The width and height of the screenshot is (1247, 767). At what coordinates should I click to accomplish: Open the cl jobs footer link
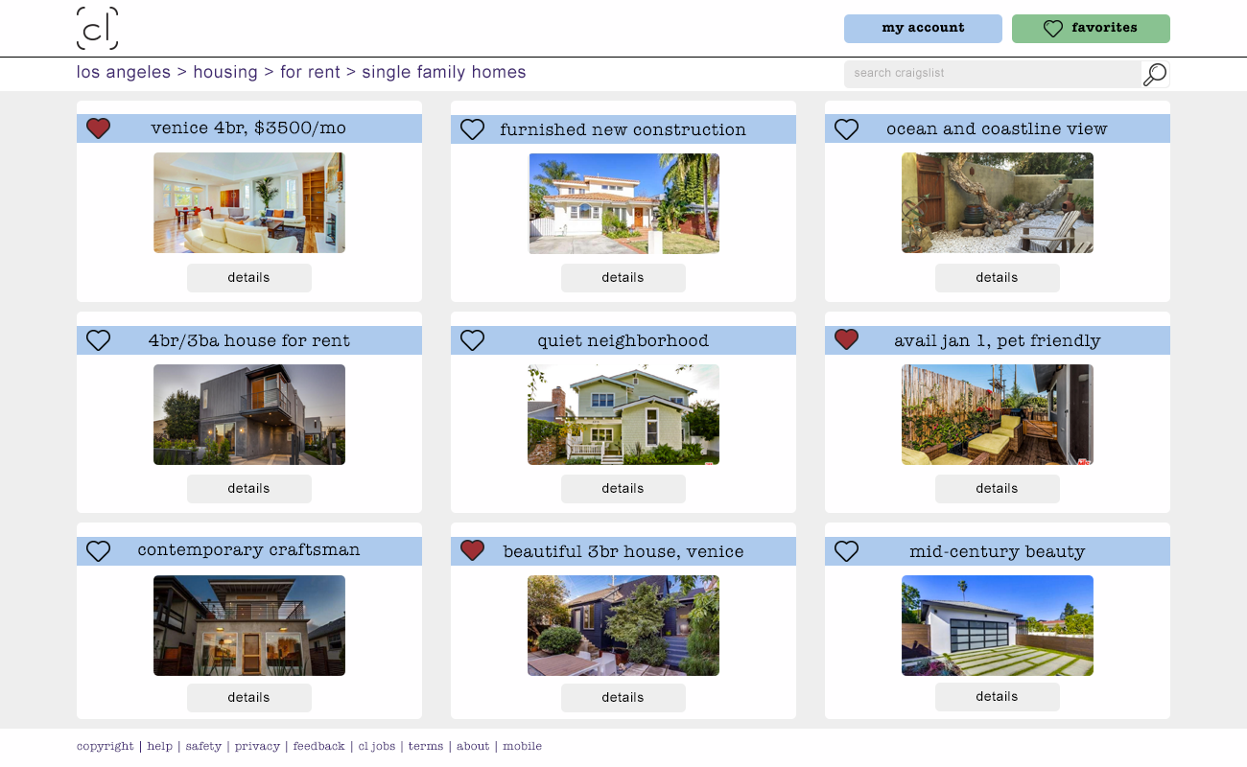(x=377, y=746)
